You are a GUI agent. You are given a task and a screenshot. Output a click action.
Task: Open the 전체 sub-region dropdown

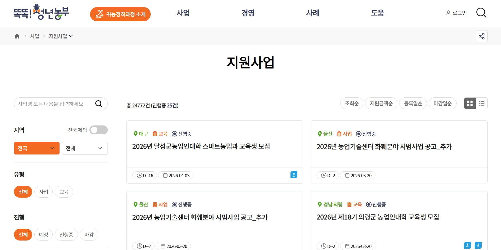coord(85,148)
